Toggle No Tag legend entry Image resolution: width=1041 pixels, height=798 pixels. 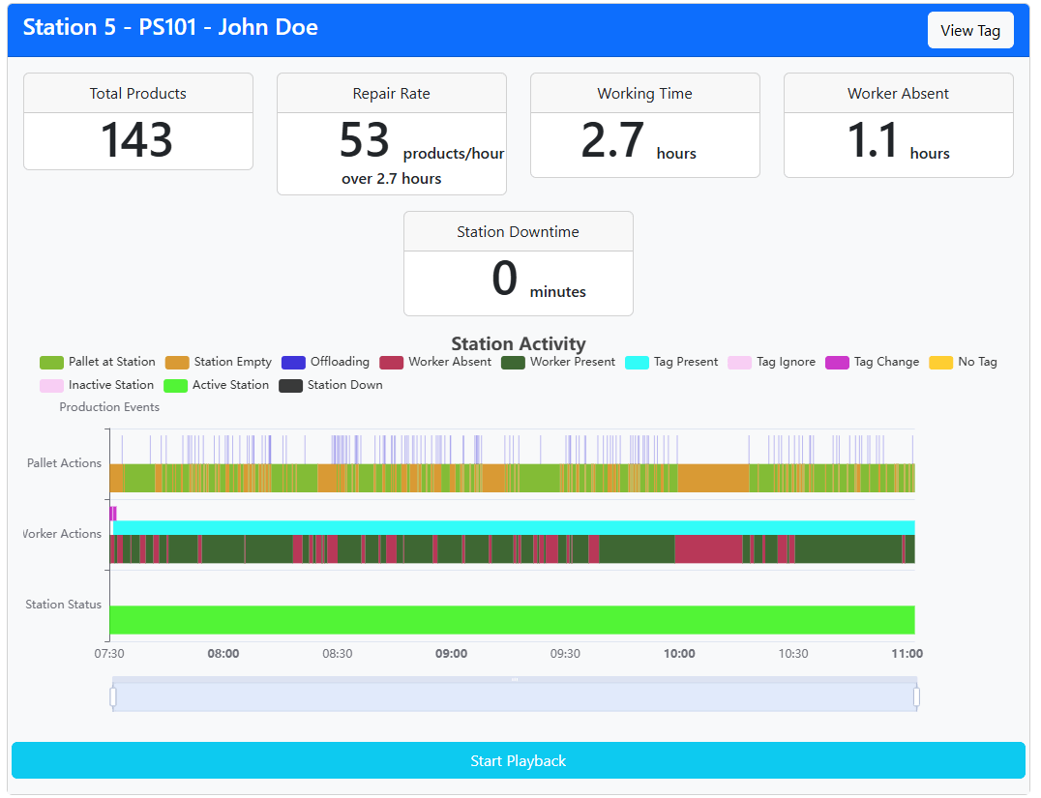point(964,363)
